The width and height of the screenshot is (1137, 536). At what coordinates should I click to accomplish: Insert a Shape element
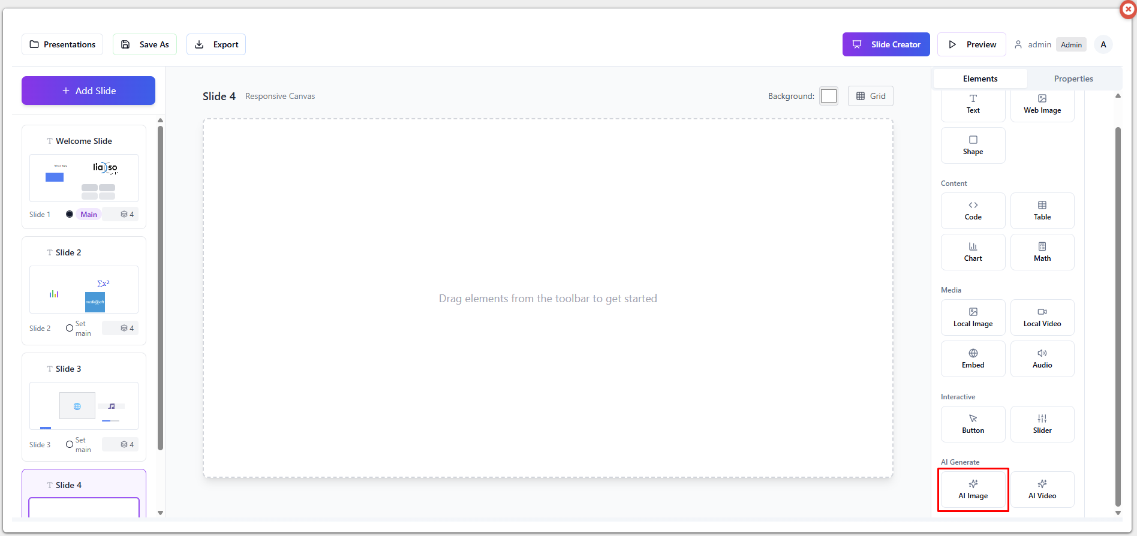973,145
